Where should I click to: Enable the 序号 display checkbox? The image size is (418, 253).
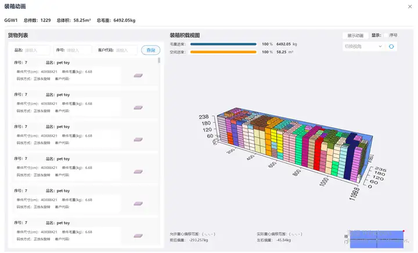click(x=386, y=35)
